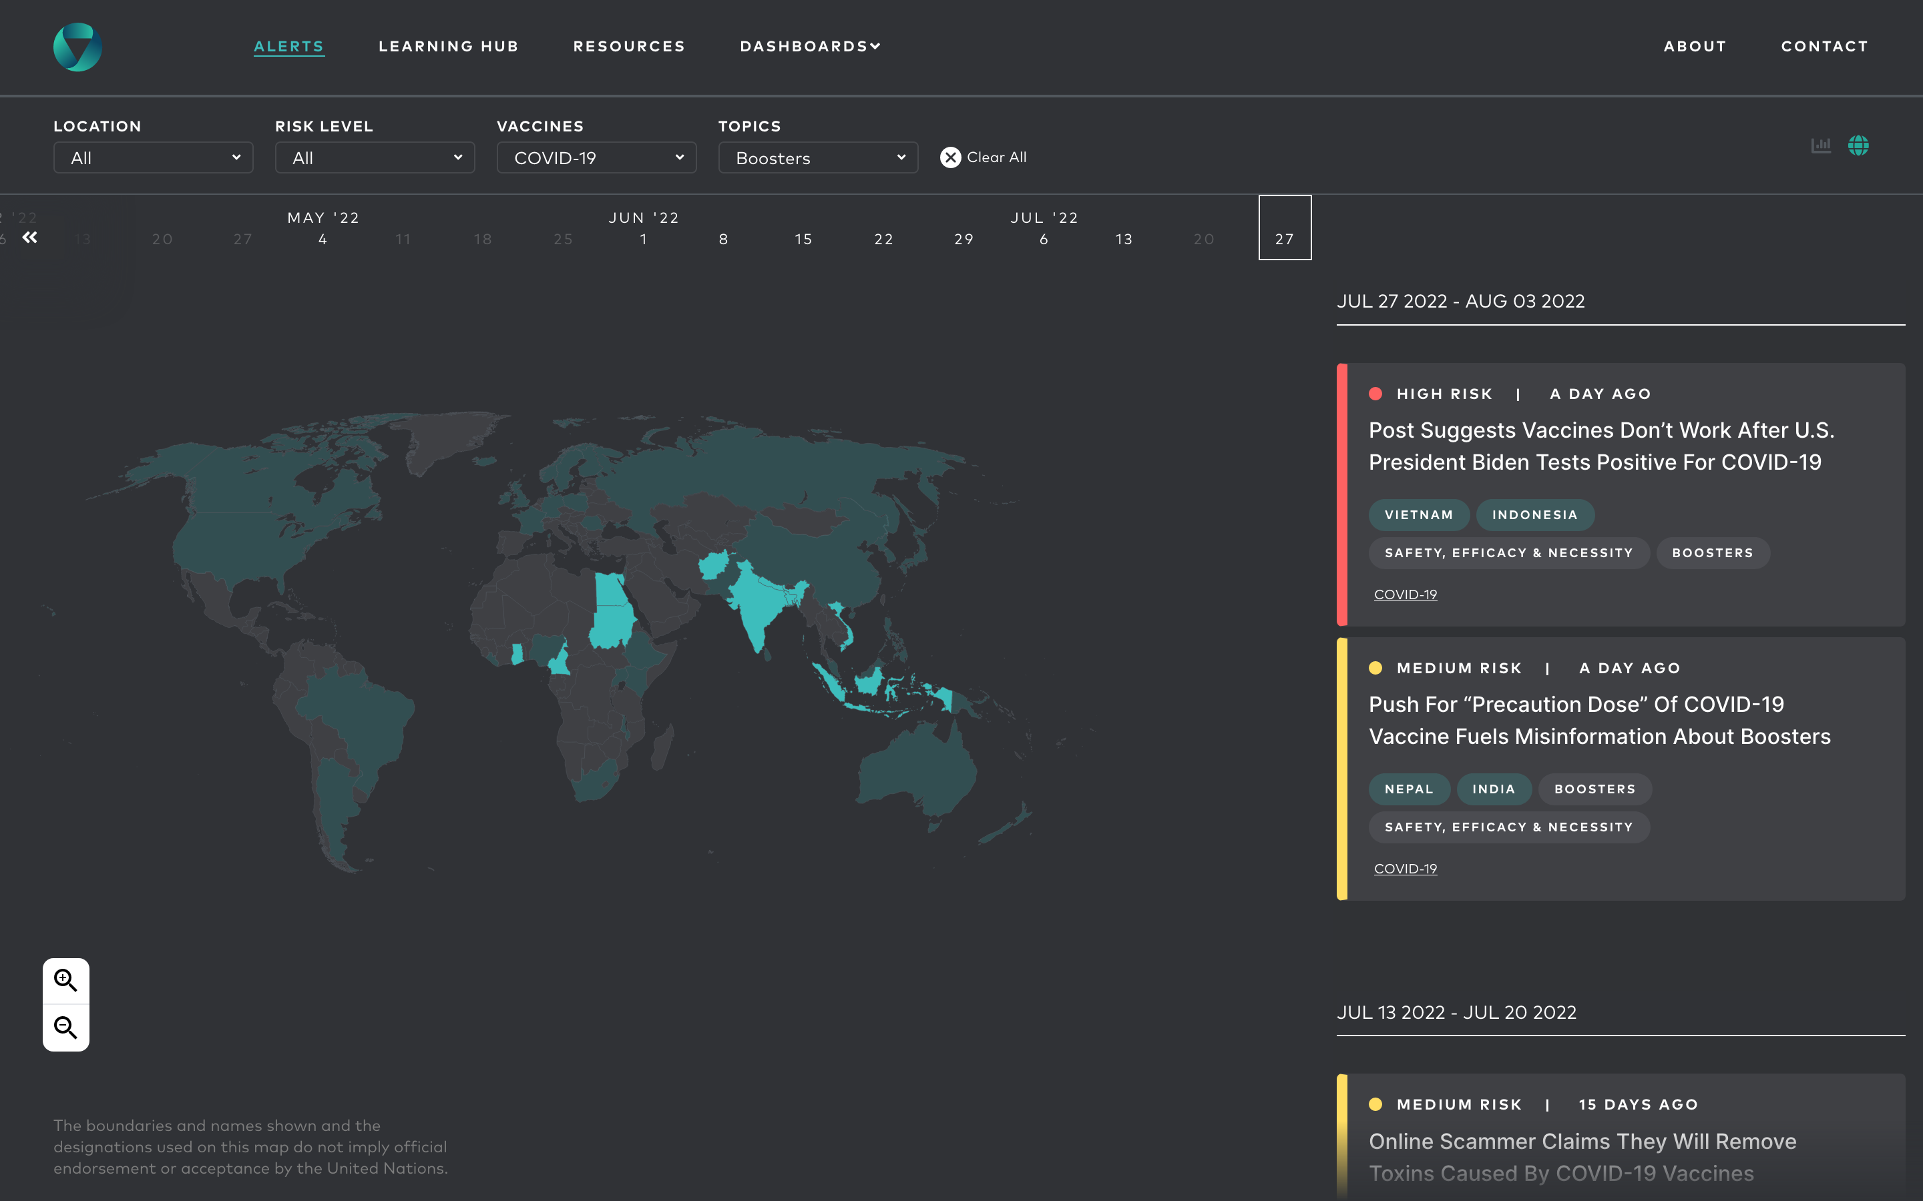Open the COVID-19 link on the high risk alert
The width and height of the screenshot is (1923, 1201).
click(1405, 593)
